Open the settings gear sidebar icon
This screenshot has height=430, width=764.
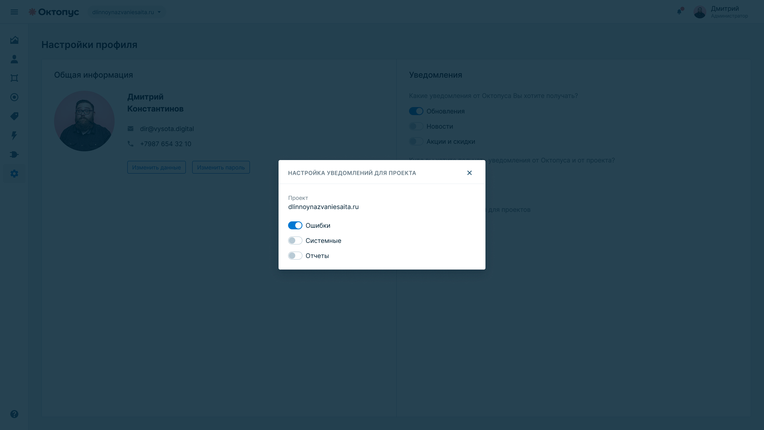click(14, 174)
